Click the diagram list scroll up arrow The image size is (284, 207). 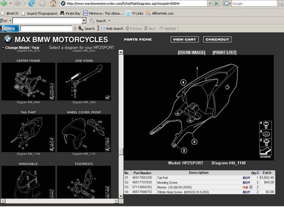click(x=121, y=52)
